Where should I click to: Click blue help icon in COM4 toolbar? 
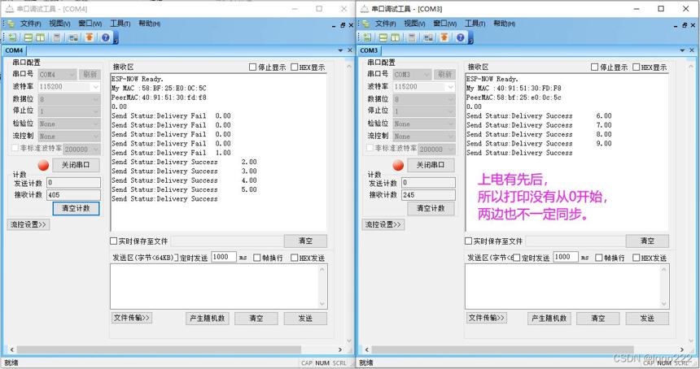pos(105,37)
